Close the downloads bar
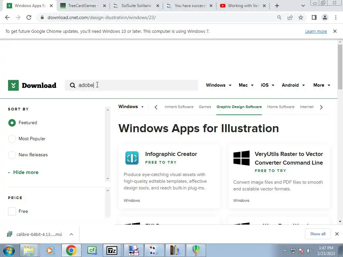The height and width of the screenshot is (257, 343). (x=337, y=234)
